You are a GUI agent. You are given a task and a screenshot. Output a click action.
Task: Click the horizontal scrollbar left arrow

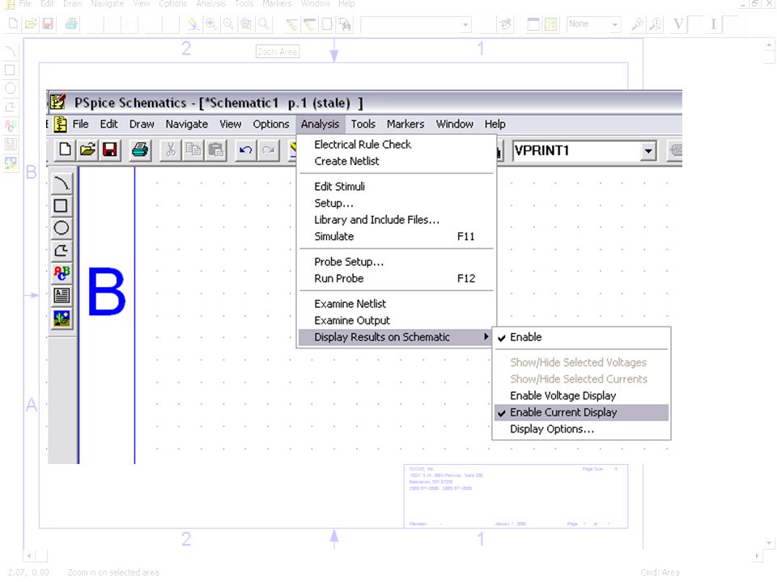[x=29, y=556]
